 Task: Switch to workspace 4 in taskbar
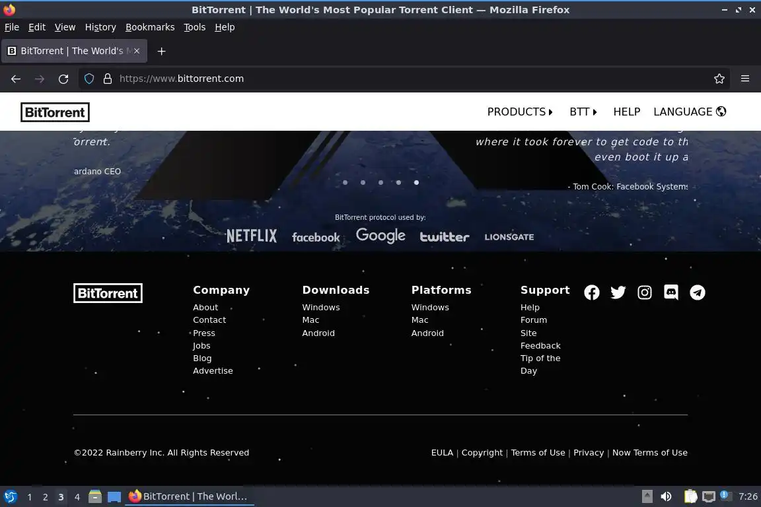(x=77, y=497)
